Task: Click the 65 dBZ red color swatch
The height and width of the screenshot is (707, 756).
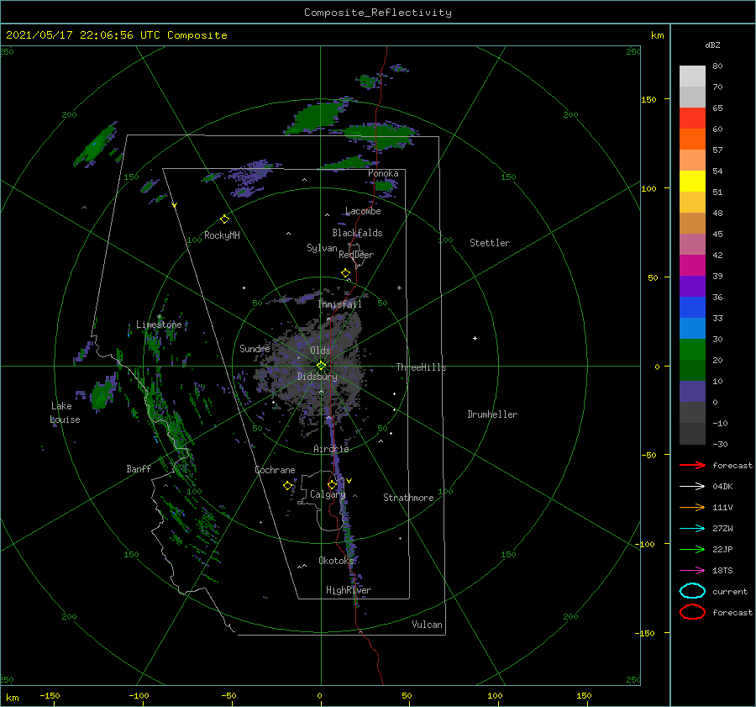Action: [x=692, y=118]
